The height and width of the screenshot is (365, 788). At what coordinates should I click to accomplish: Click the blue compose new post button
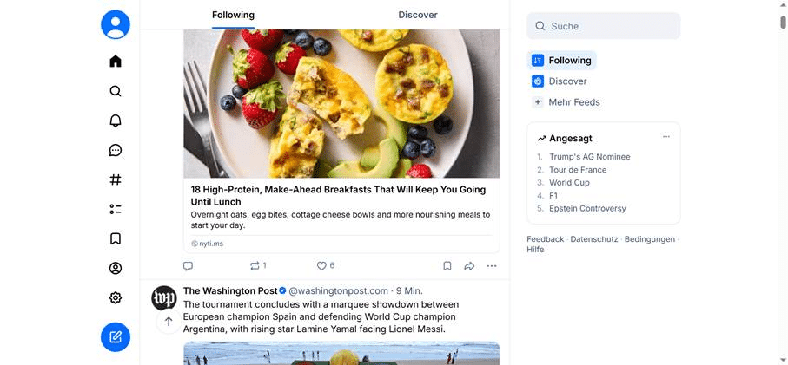coord(115,337)
